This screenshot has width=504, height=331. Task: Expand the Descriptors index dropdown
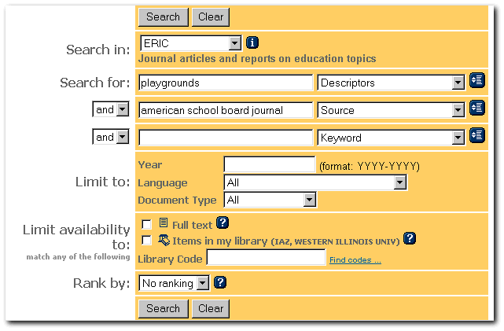click(x=458, y=83)
